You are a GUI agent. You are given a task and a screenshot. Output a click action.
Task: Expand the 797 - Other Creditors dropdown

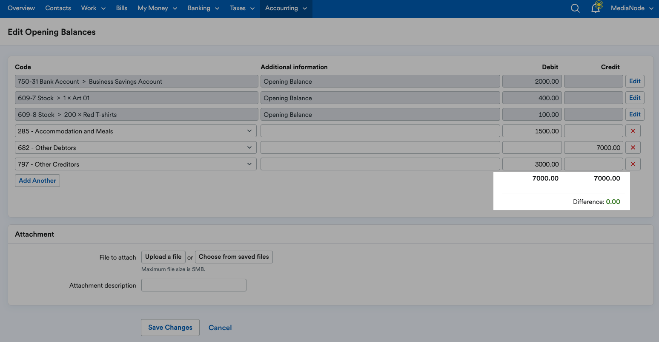tap(136, 164)
